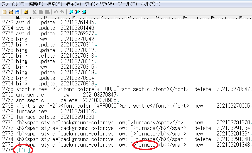
Task: Click 'bing' on line 2762
Action: pyautogui.click(x=22, y=72)
